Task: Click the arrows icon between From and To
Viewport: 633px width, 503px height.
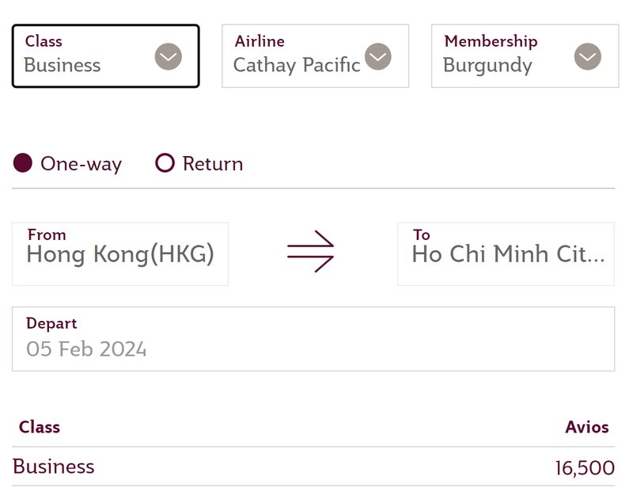Action: tap(310, 251)
